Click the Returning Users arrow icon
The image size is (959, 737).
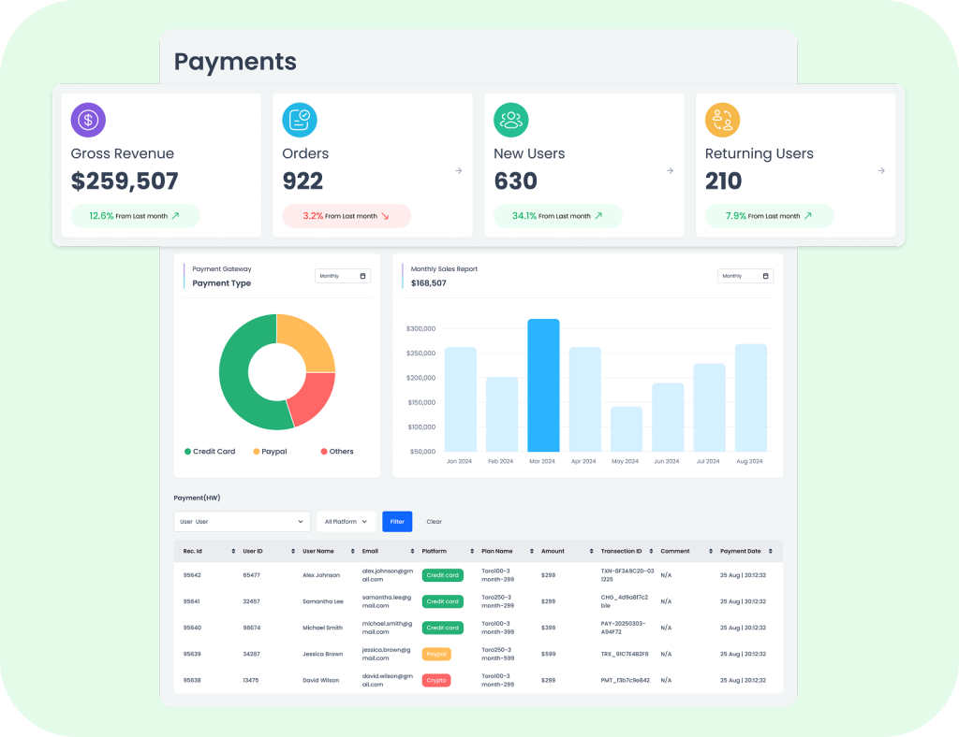880,170
